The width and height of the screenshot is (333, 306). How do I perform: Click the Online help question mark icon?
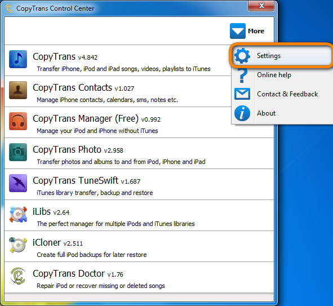click(x=242, y=75)
